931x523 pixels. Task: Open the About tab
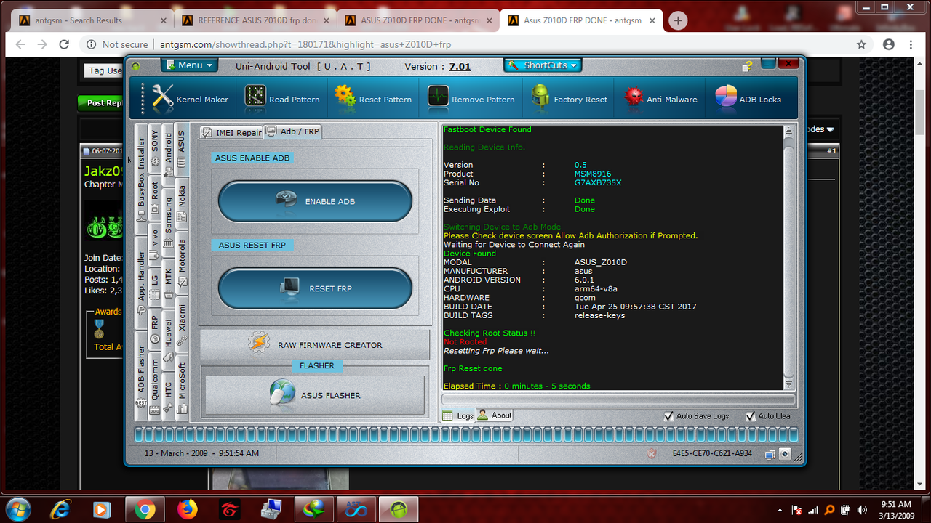(495, 415)
